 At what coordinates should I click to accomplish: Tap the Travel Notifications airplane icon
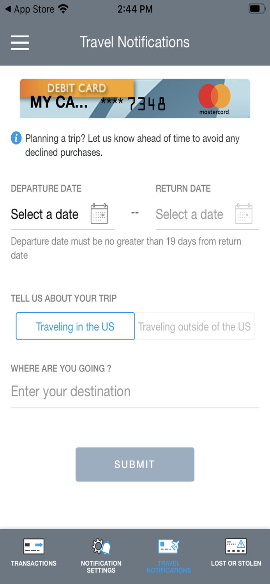(168, 546)
